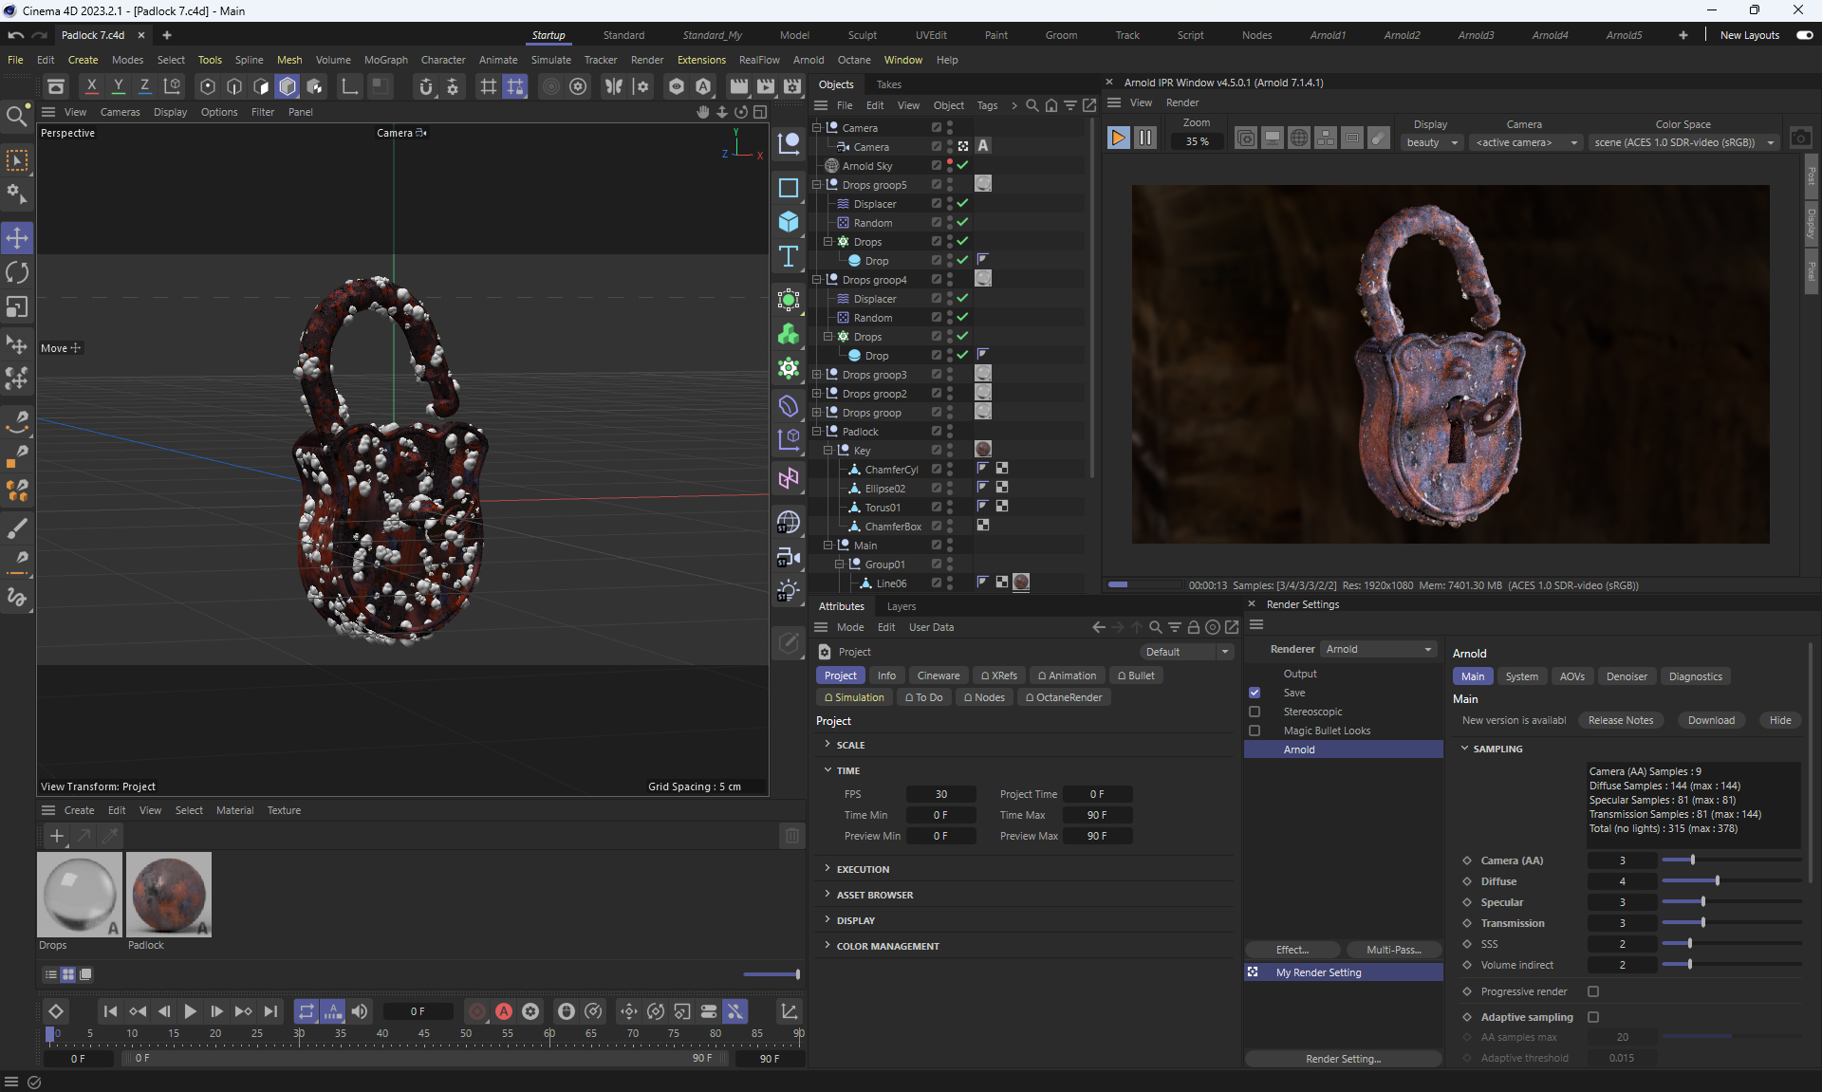The height and width of the screenshot is (1092, 1822).
Task: Open the beauty display dropdown
Action: click(1432, 142)
